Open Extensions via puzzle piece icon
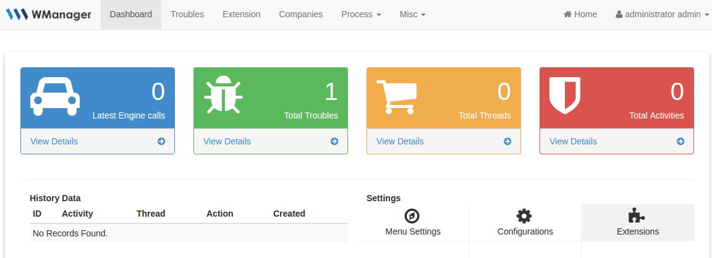Image resolution: width=712 pixels, height=258 pixels. point(637,215)
